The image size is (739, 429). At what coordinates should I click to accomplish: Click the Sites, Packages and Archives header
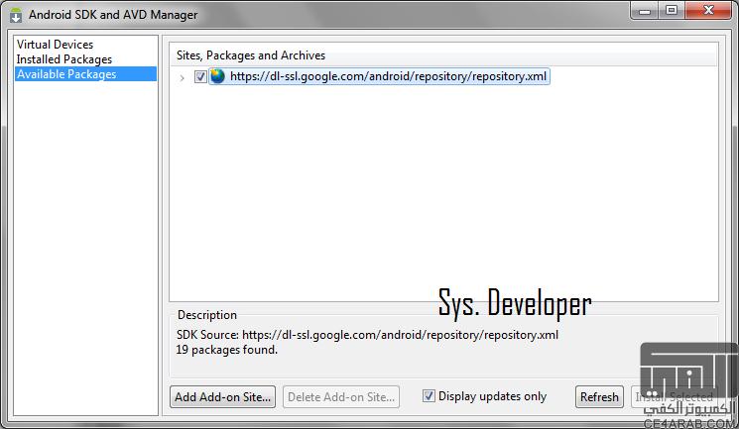click(251, 55)
